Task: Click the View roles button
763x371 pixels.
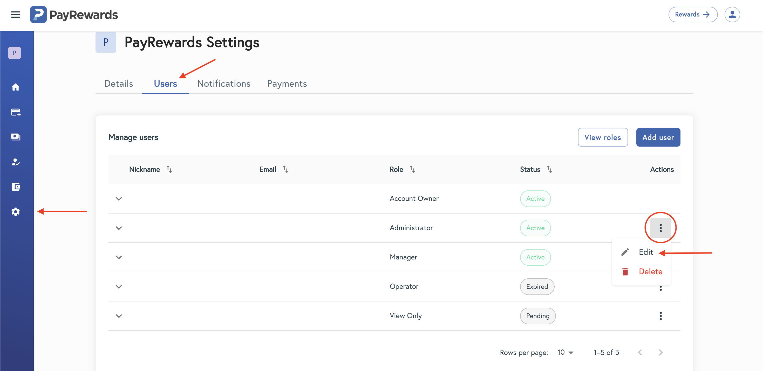Action: (602, 138)
